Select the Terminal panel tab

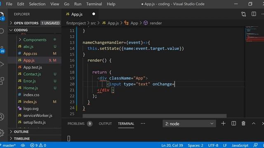126,124
